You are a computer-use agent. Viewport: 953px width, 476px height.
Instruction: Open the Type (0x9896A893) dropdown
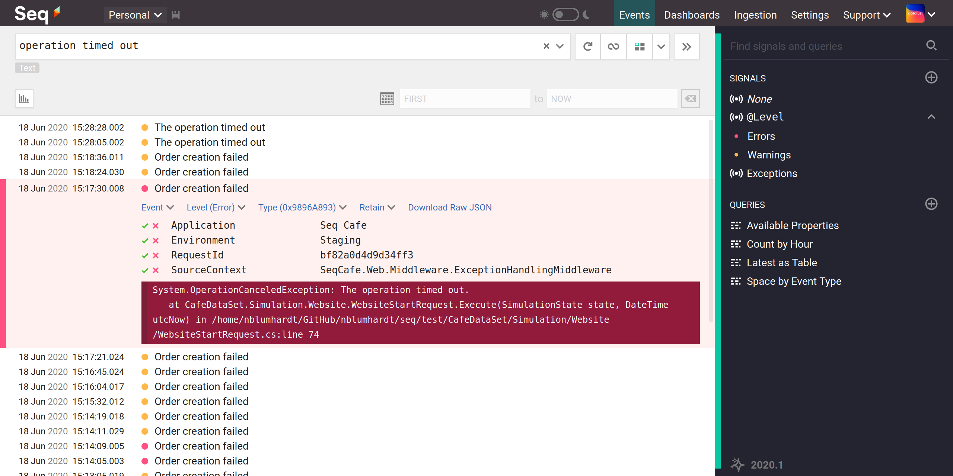tap(302, 208)
